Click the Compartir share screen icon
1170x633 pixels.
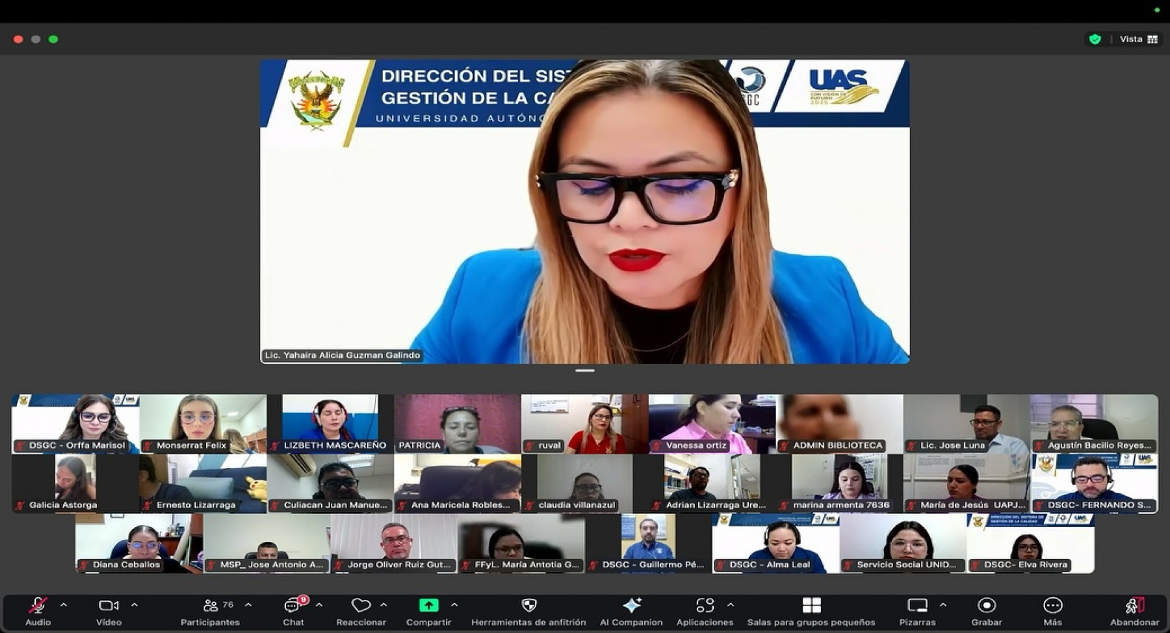[x=428, y=606]
